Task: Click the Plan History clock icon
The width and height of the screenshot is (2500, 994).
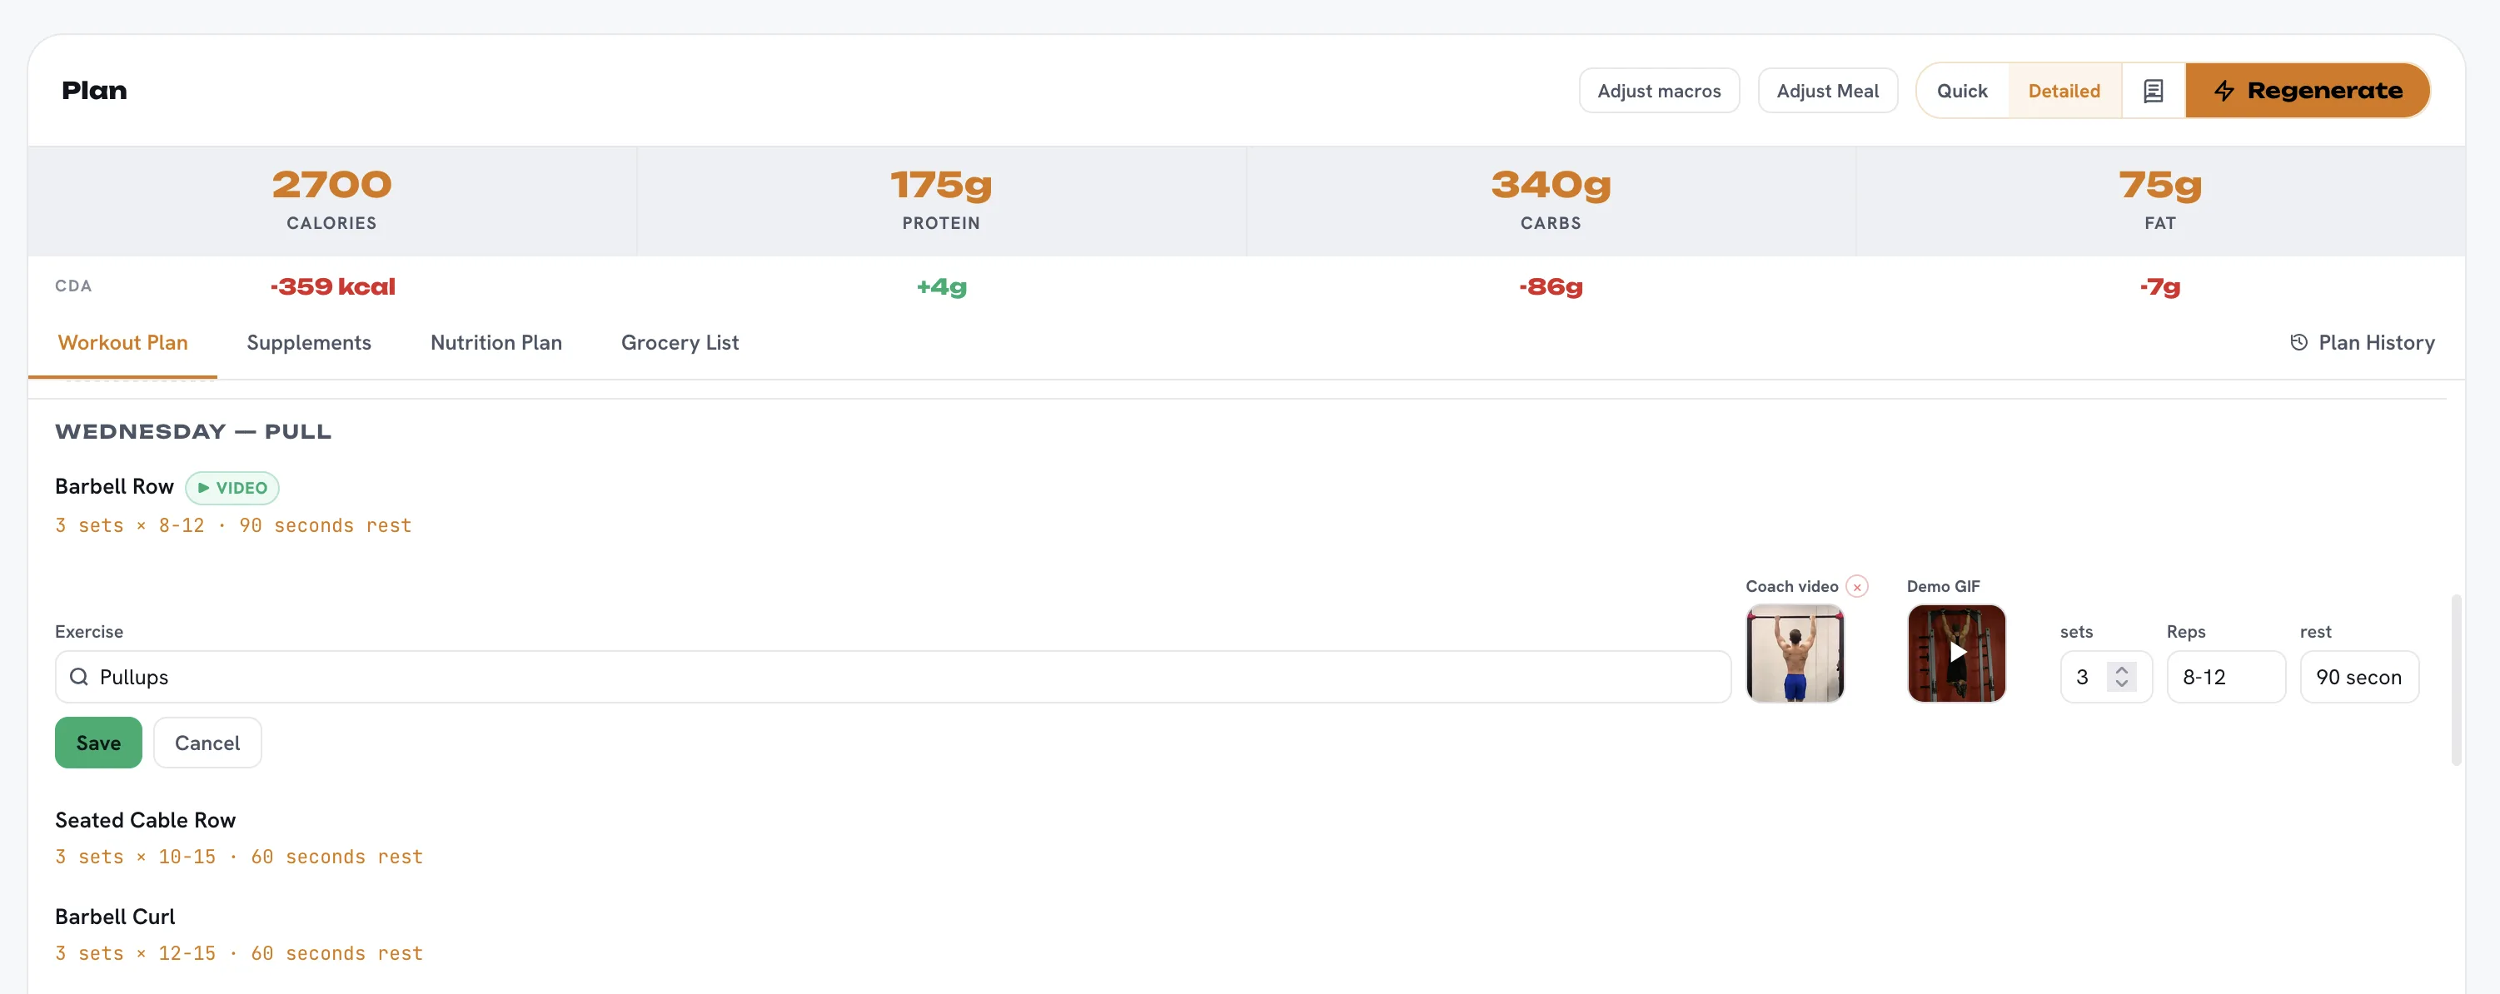Action: [2298, 342]
